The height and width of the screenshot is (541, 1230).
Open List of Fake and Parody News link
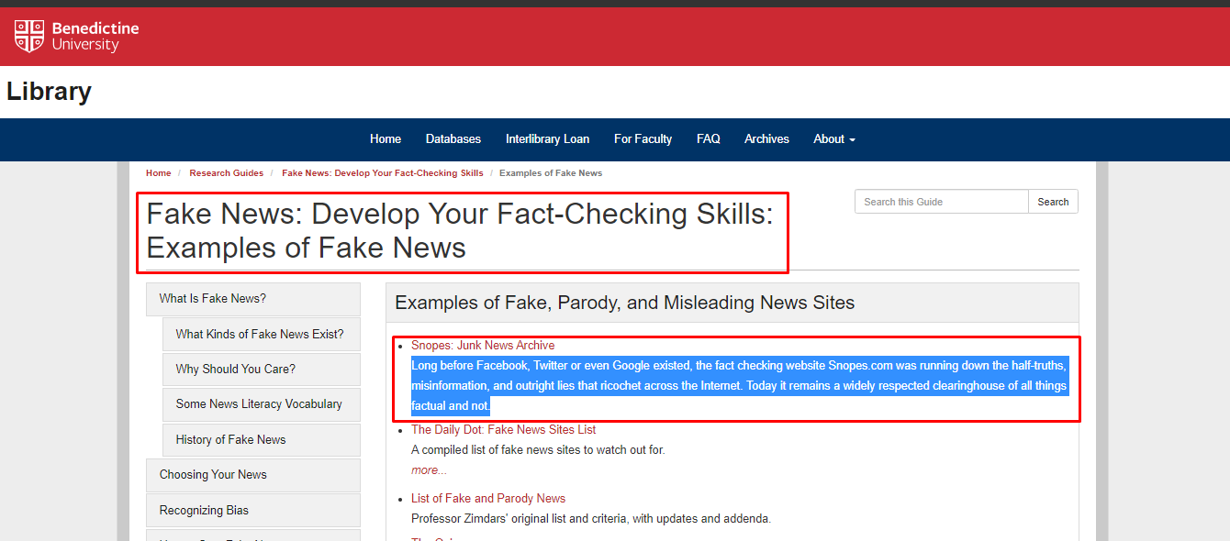point(488,499)
